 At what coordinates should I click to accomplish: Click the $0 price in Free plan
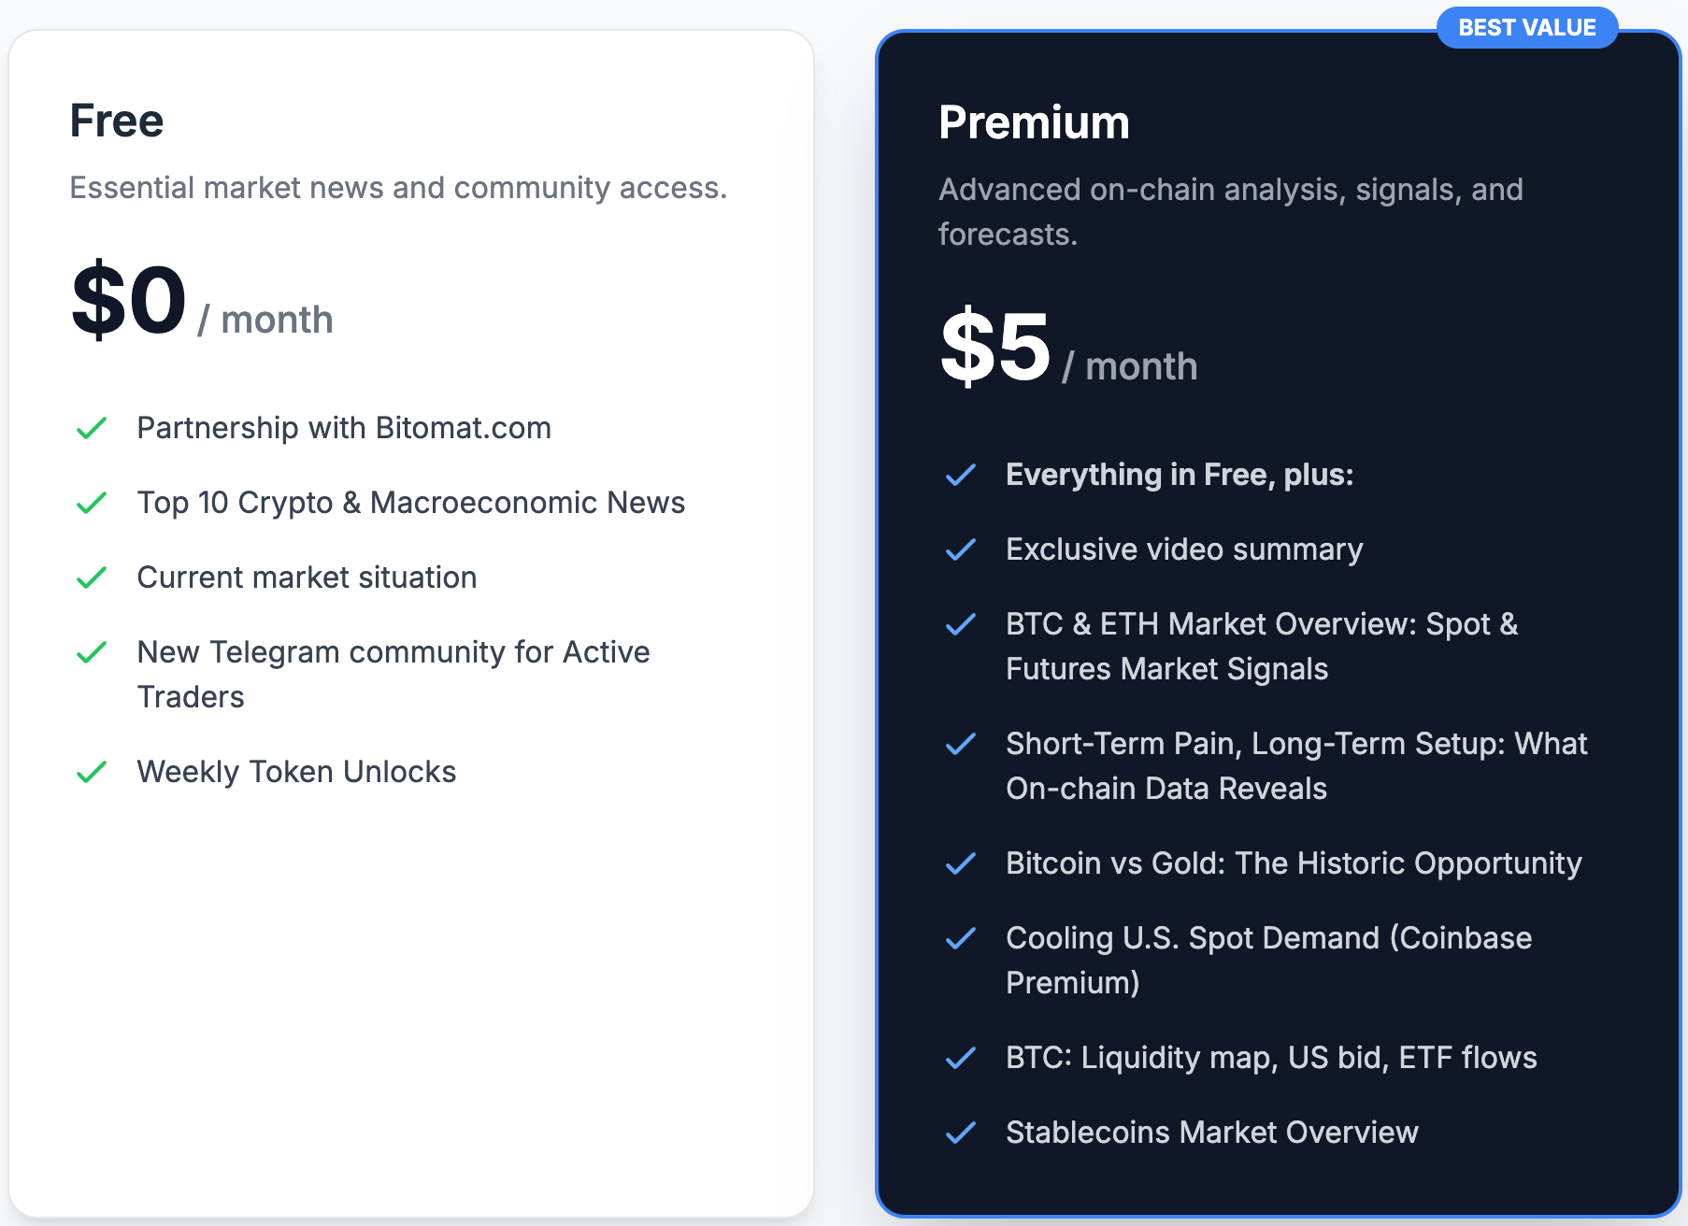[129, 300]
